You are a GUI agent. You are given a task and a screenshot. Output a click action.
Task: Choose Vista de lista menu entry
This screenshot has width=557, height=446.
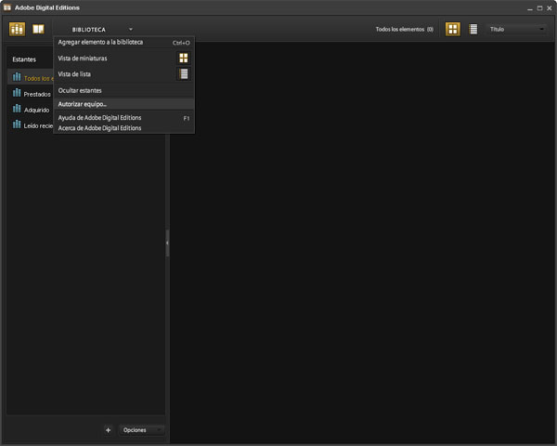click(123, 74)
